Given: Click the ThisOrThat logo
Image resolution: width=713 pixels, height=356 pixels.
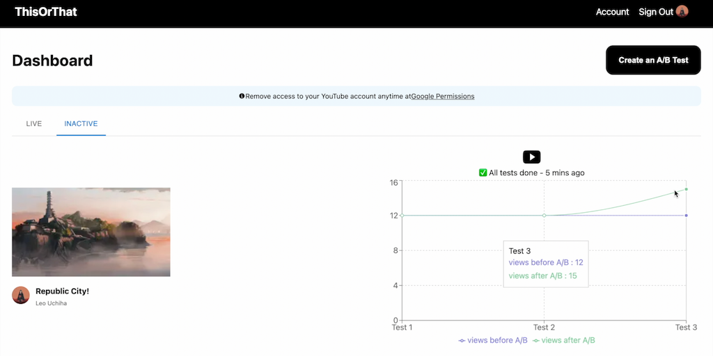Looking at the screenshot, I should point(46,12).
